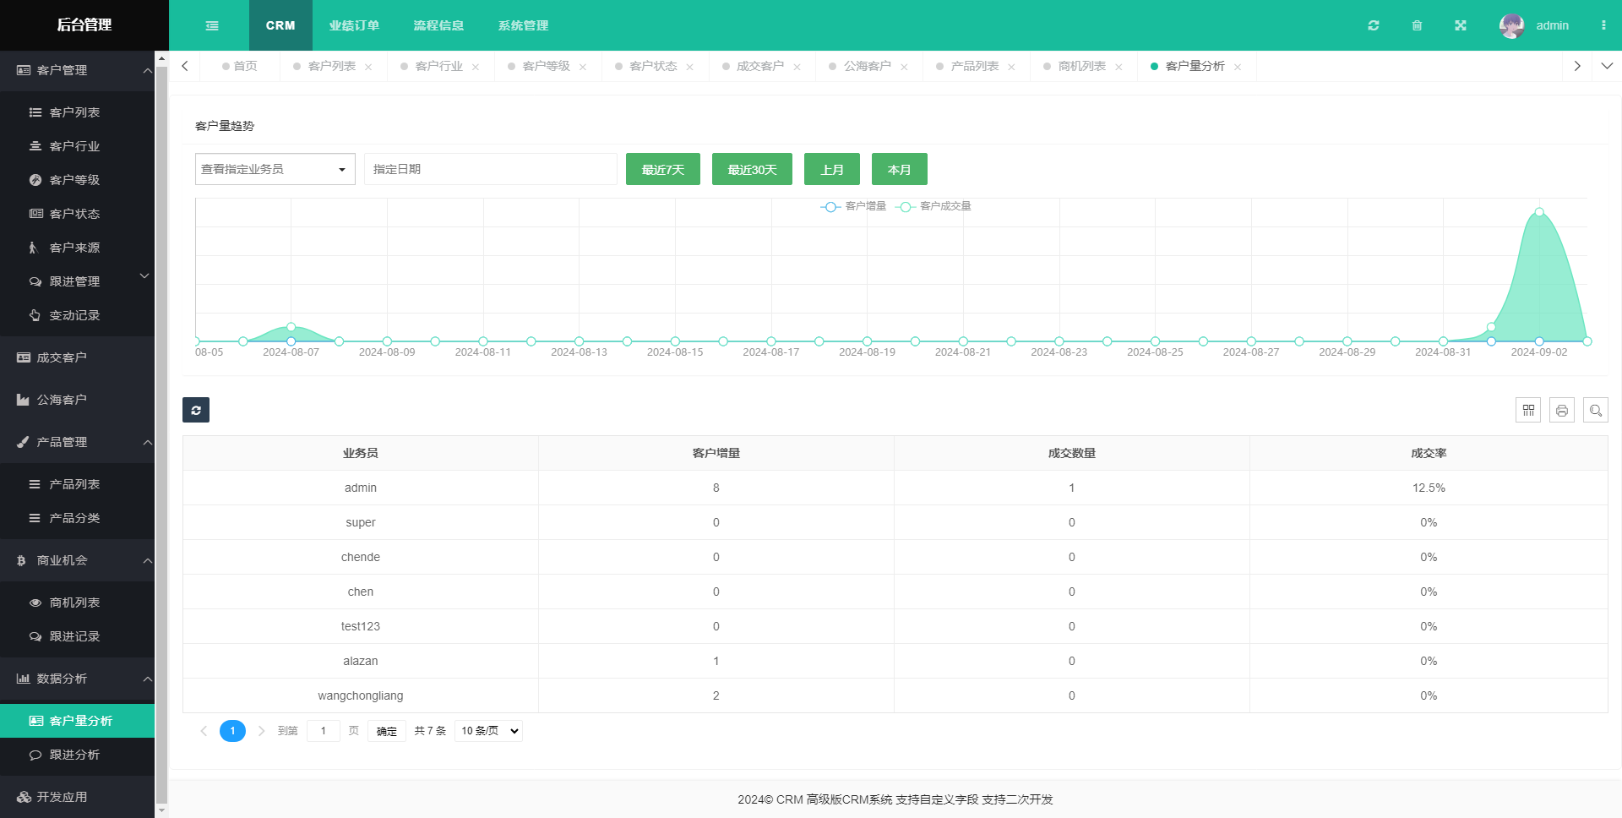Open the 系统管理 top menu
The width and height of the screenshot is (1622, 818).
click(523, 25)
